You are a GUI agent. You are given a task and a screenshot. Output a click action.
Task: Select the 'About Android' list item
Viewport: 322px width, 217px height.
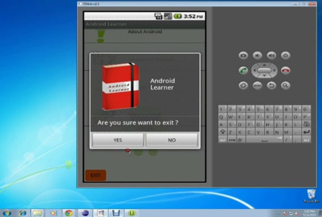tap(145, 35)
